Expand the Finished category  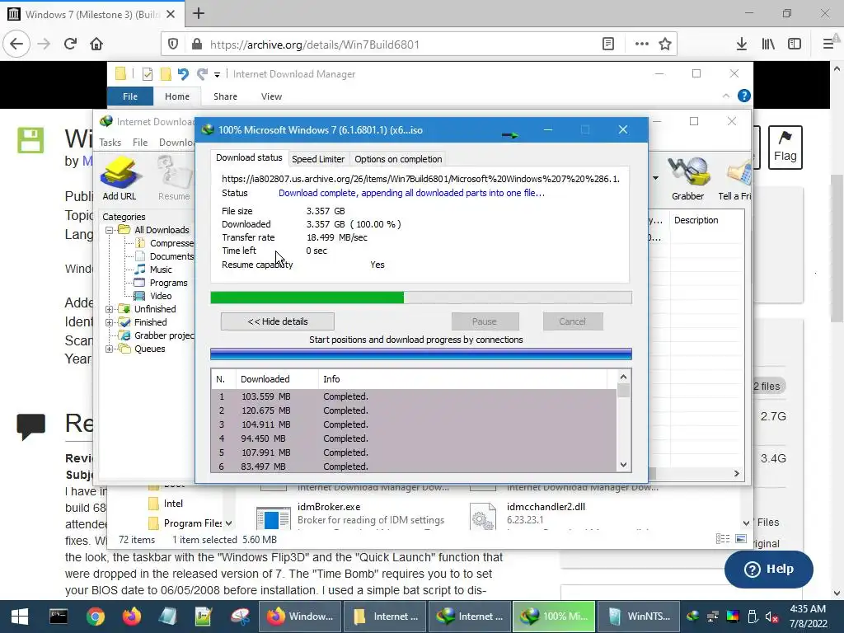(110, 322)
